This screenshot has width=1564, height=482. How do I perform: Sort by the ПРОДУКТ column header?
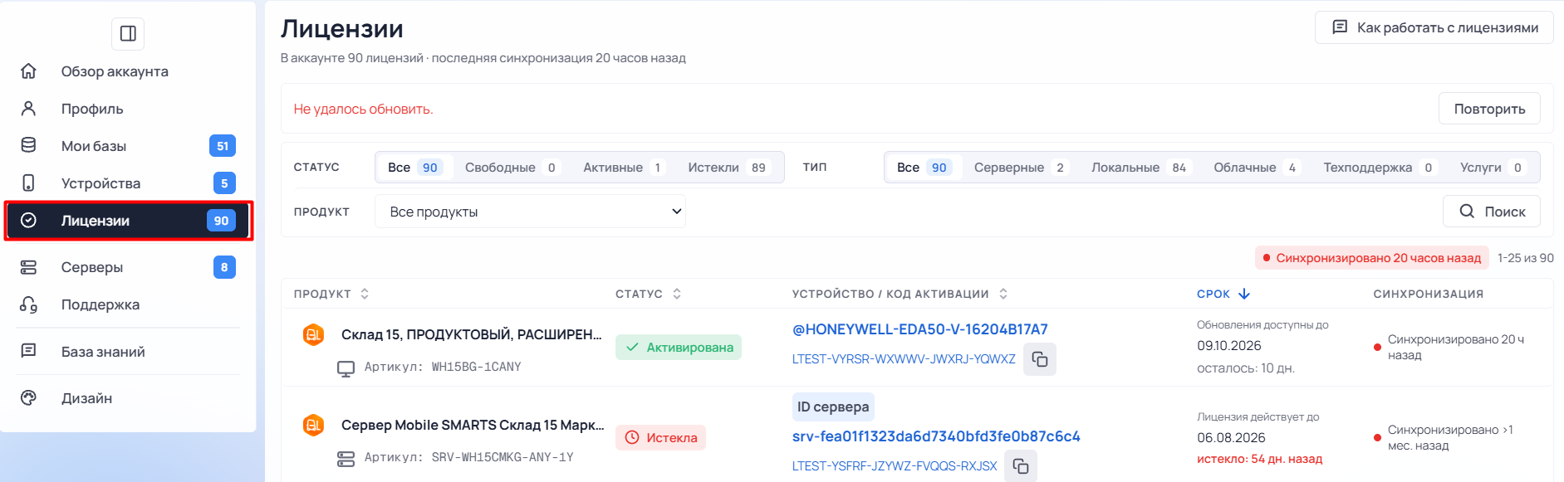[331, 294]
